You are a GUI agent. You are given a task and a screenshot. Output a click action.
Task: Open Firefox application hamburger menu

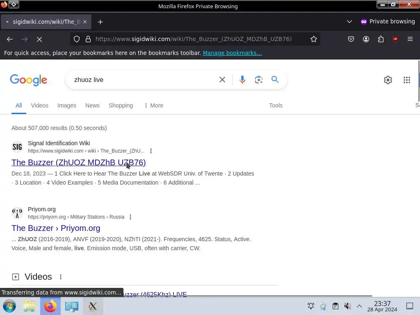point(410,39)
